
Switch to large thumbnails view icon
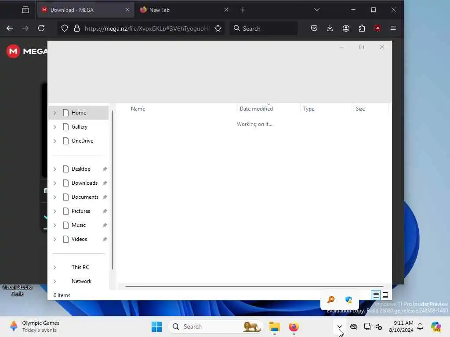pos(385,295)
